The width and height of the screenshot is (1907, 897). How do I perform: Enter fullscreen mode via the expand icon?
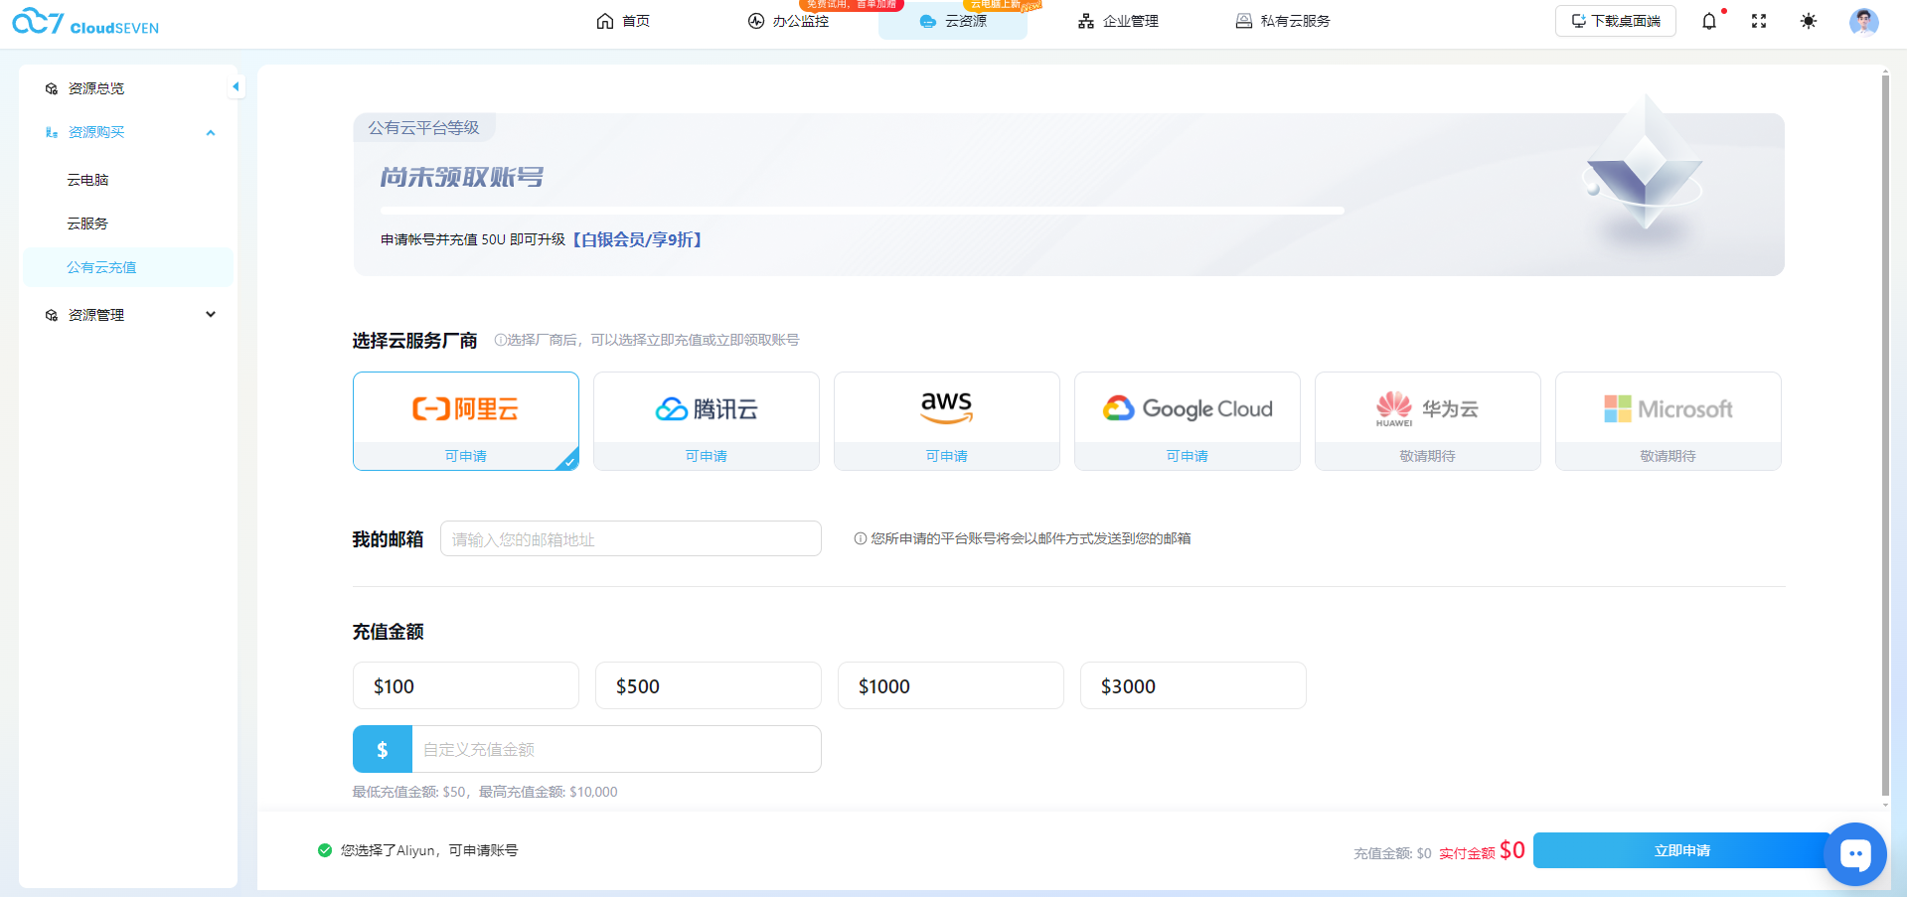(1758, 21)
